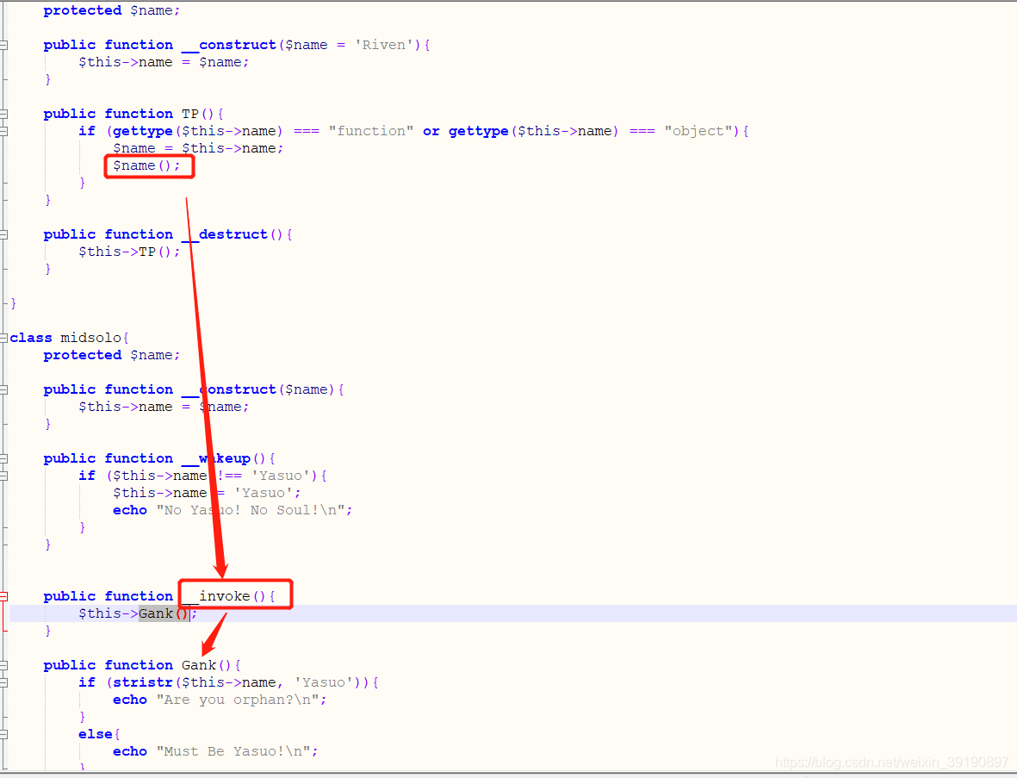
Task: Collapse the __destruct() function fold marker
Action: [x=3, y=235]
